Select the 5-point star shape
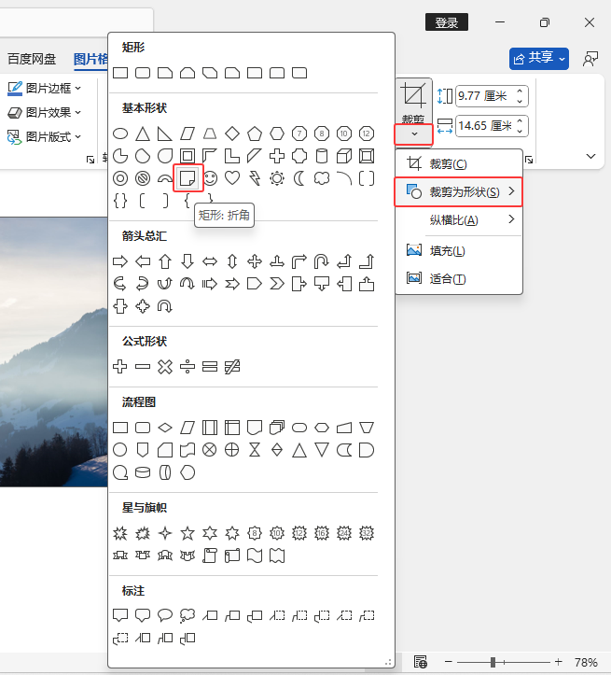This screenshot has width=611, height=675. (x=187, y=533)
